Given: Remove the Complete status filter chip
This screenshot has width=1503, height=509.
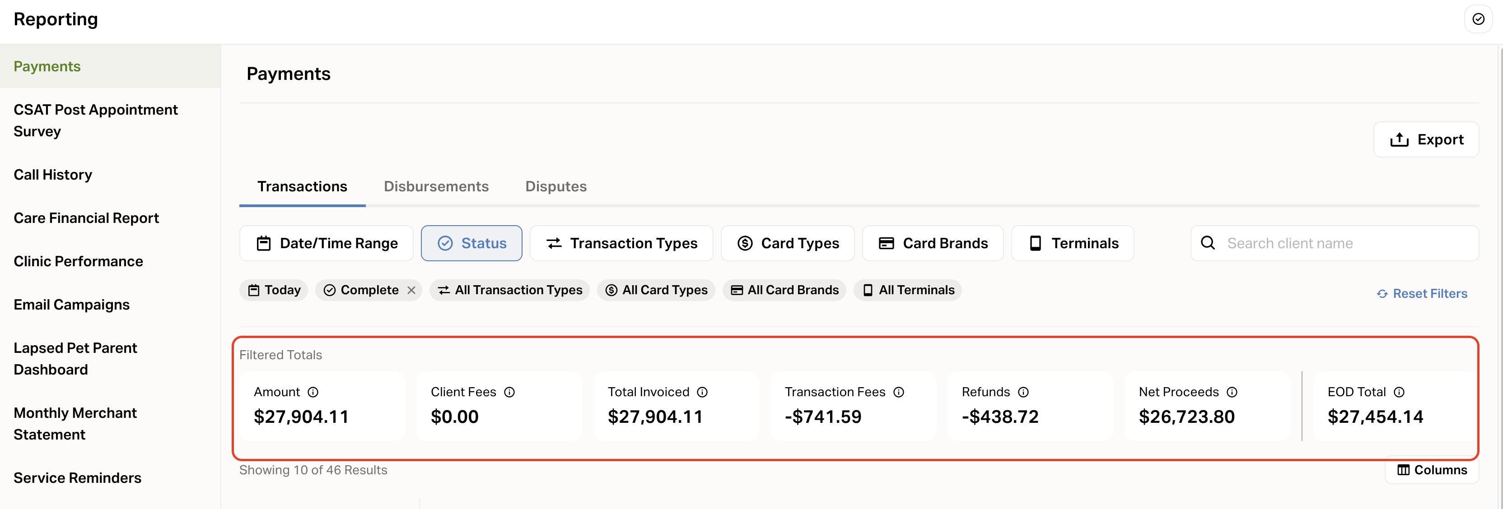Looking at the screenshot, I should tap(411, 290).
